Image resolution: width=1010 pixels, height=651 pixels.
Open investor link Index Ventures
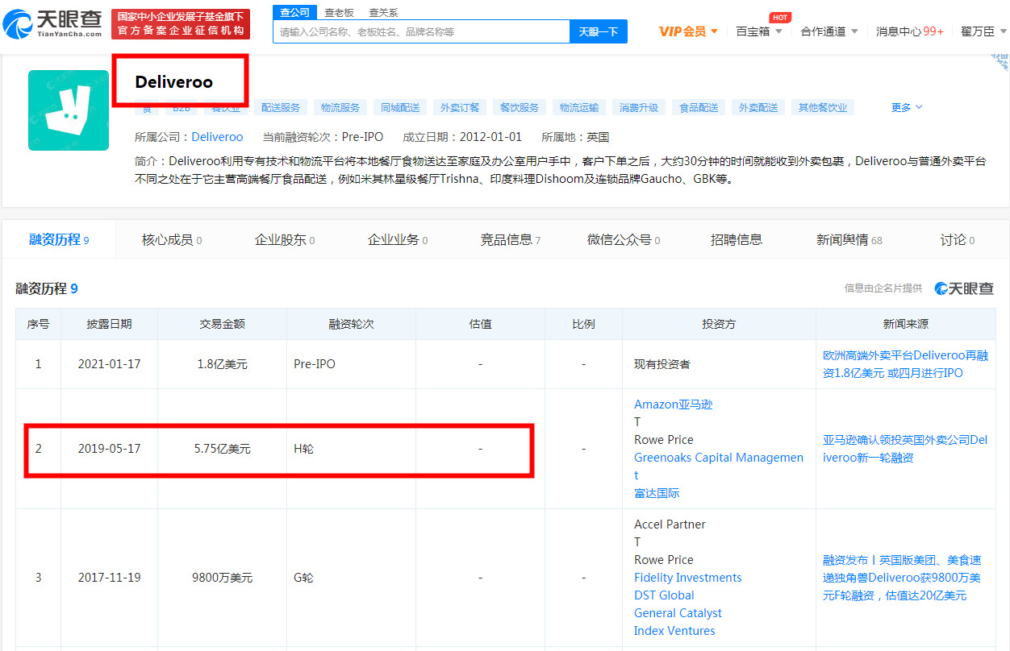click(x=674, y=631)
